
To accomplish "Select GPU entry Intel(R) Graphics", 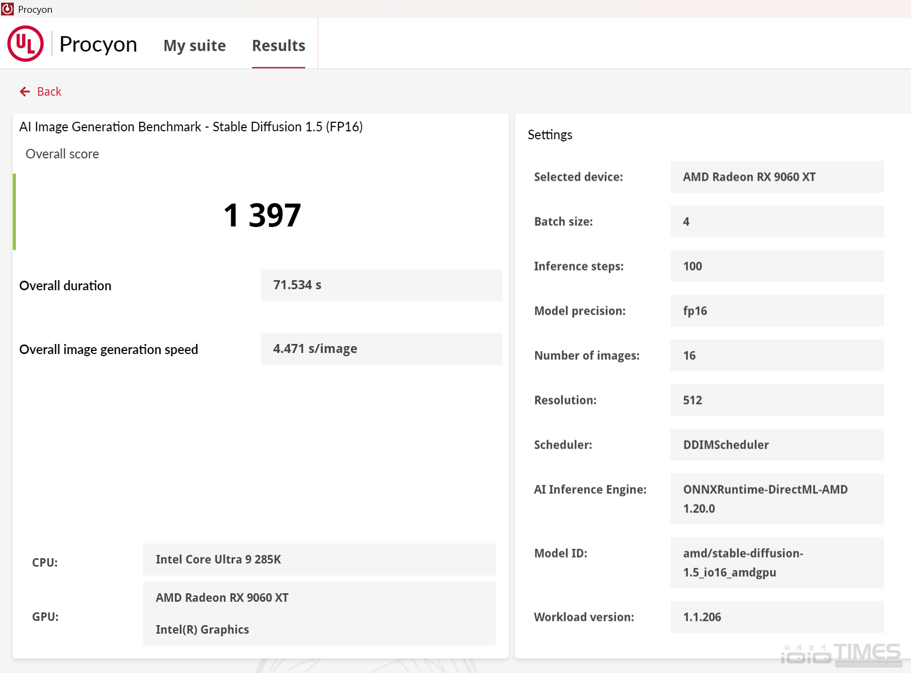I will (203, 629).
